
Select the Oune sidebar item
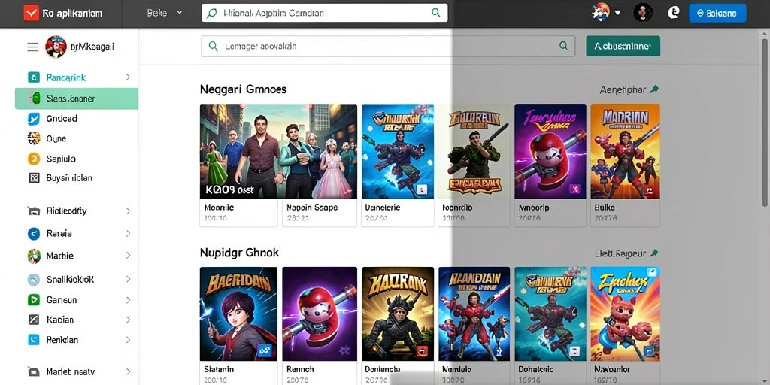pos(77,138)
